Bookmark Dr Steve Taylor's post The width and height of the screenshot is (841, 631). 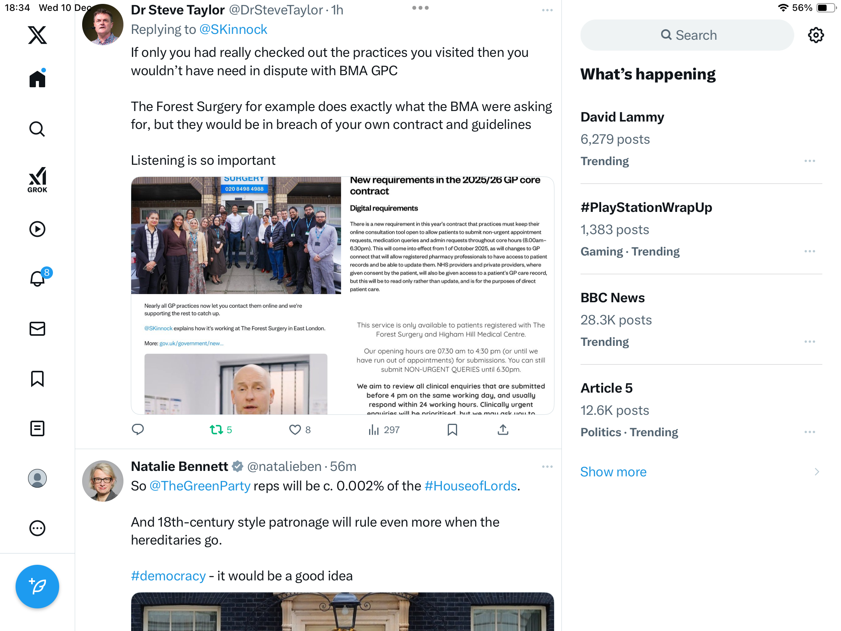click(x=452, y=430)
